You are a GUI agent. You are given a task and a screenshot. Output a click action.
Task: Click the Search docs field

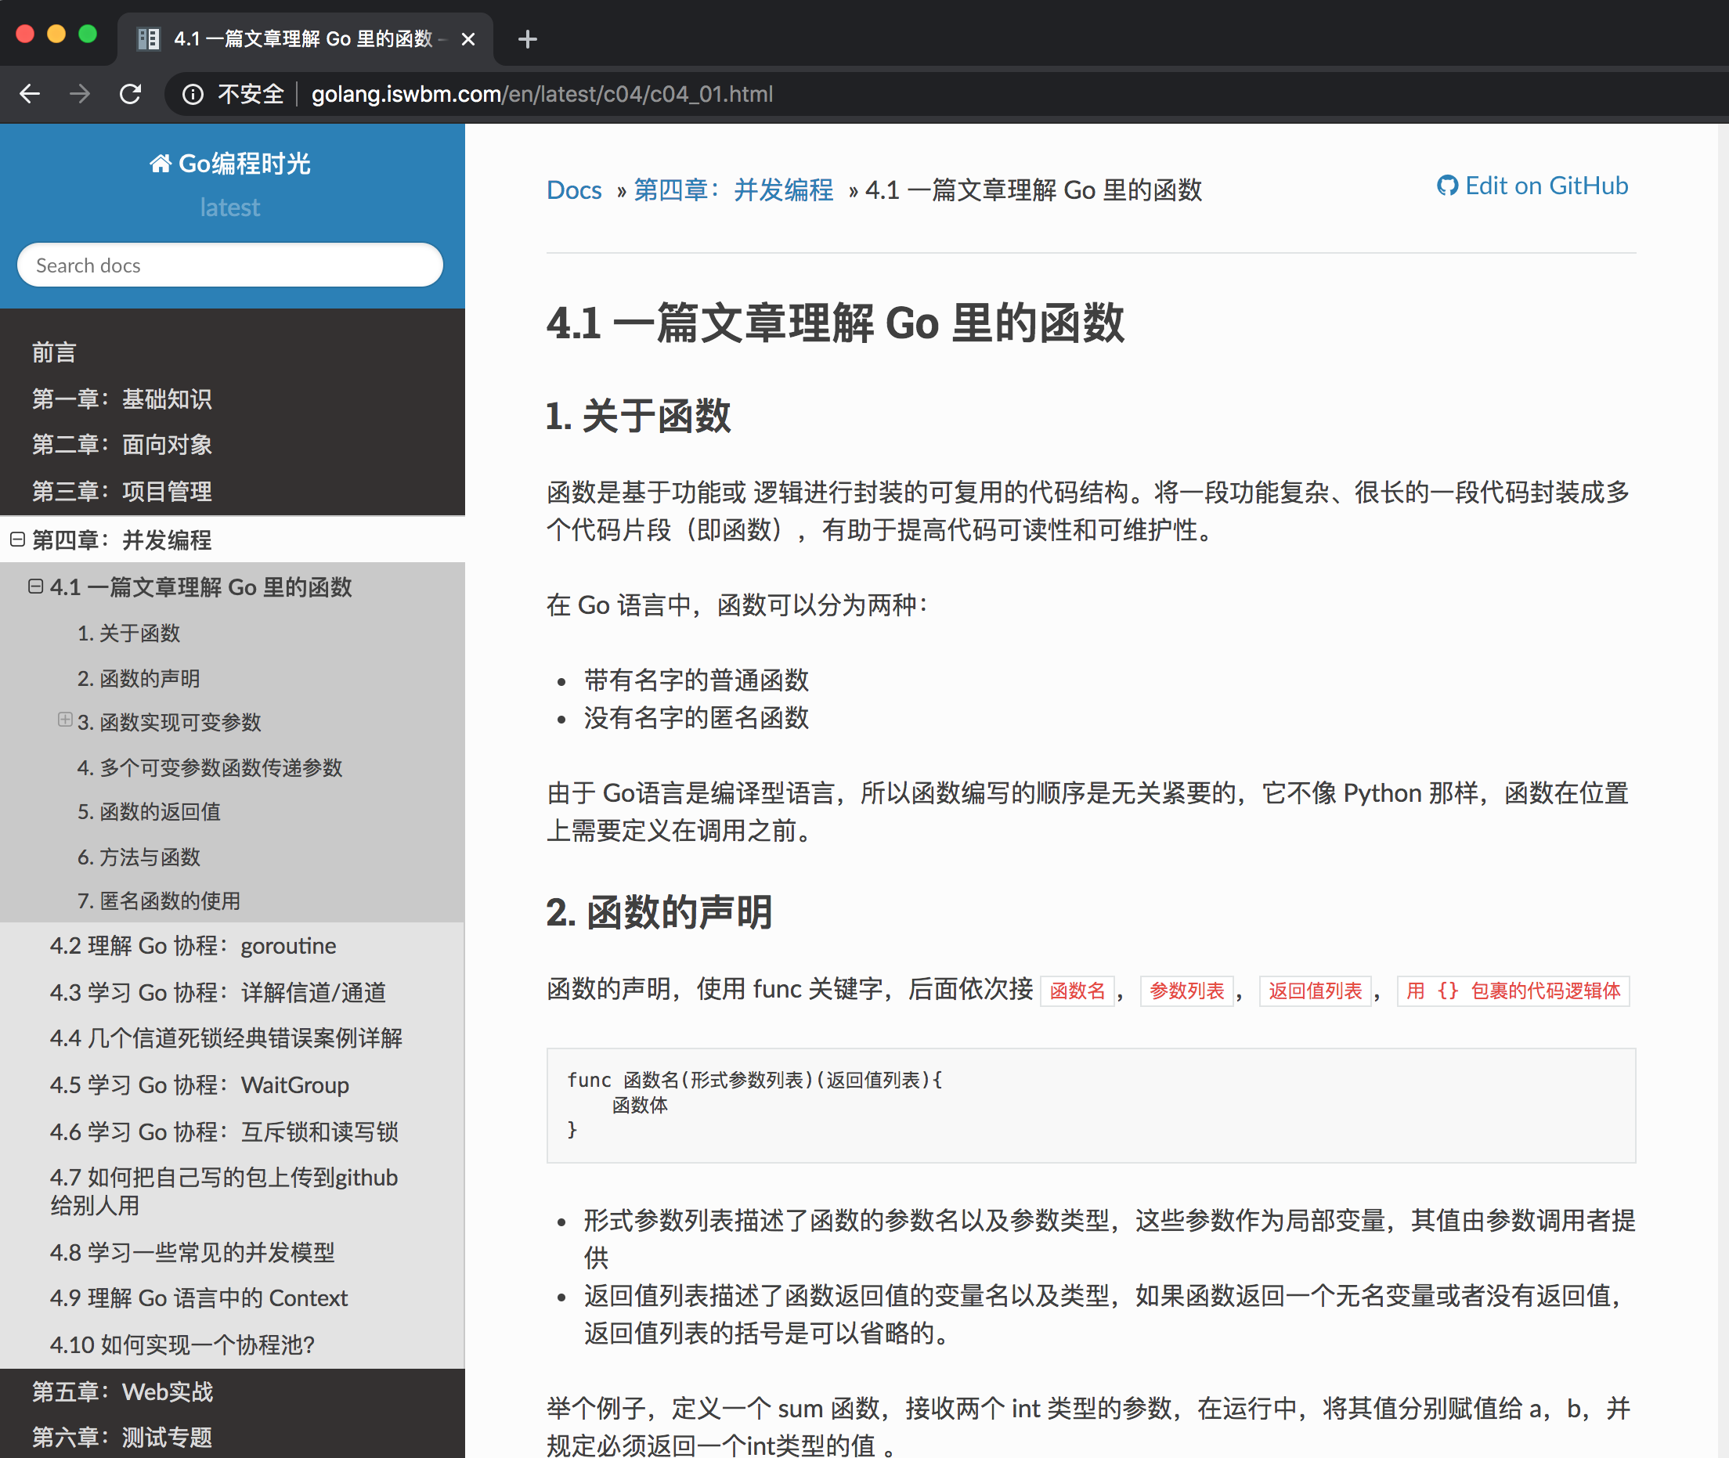coord(229,265)
